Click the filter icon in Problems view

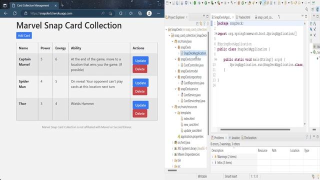[306, 137]
